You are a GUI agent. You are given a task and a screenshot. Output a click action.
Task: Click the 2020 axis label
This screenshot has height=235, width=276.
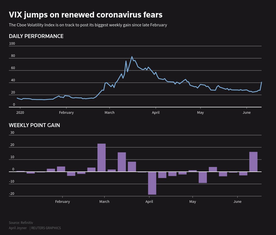(20, 112)
